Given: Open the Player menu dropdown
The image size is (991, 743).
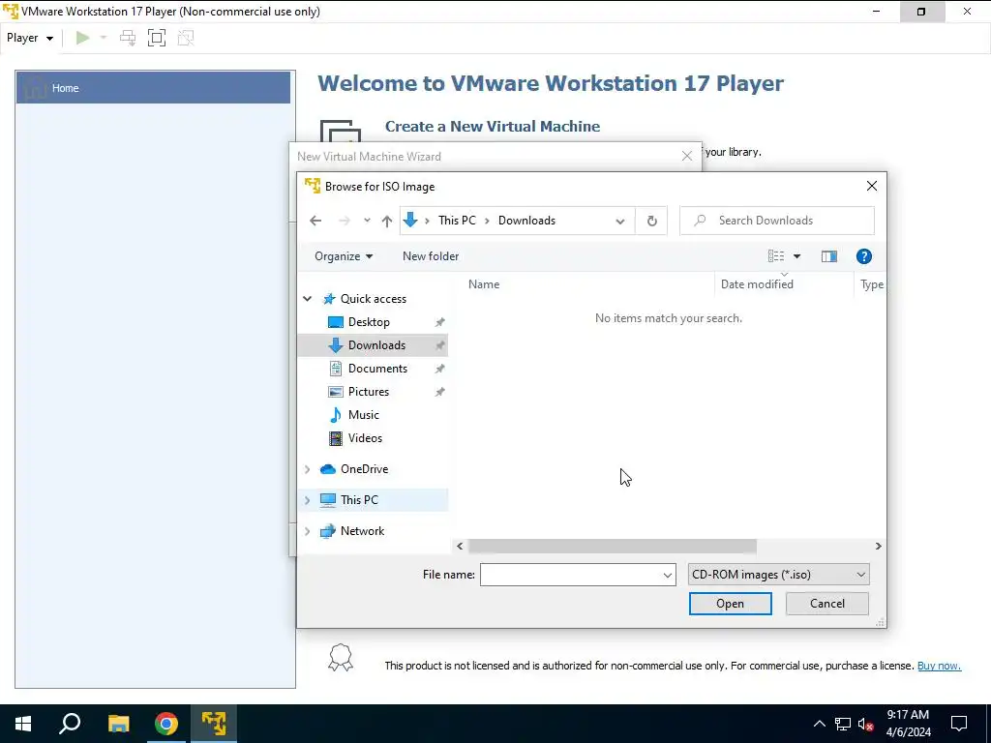Looking at the screenshot, I should click(30, 38).
